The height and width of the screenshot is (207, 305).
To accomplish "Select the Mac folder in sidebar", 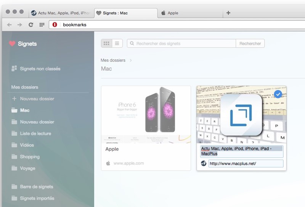I will click(21, 110).
